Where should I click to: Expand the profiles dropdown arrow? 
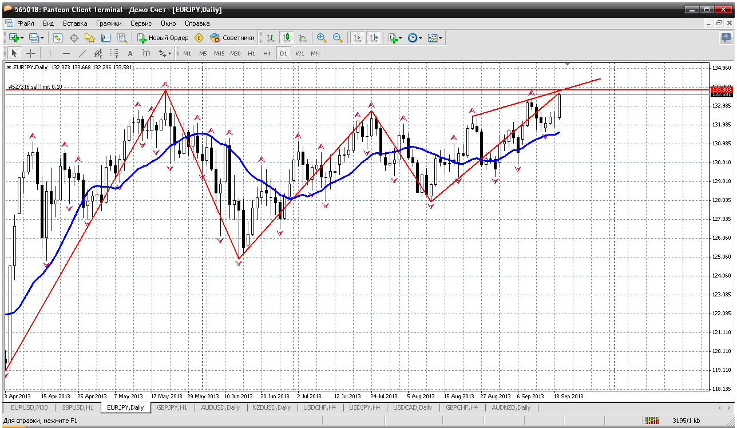[x=43, y=38]
